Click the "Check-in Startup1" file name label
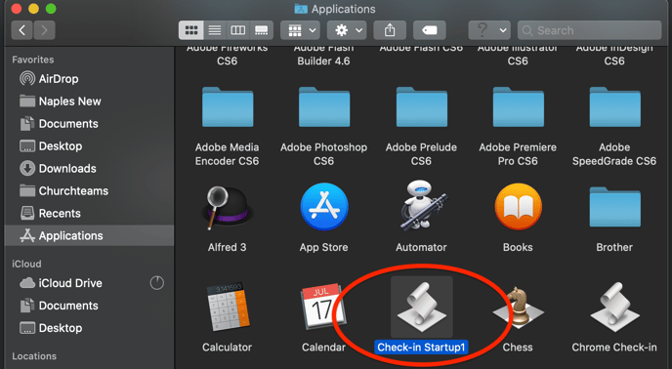 (421, 348)
